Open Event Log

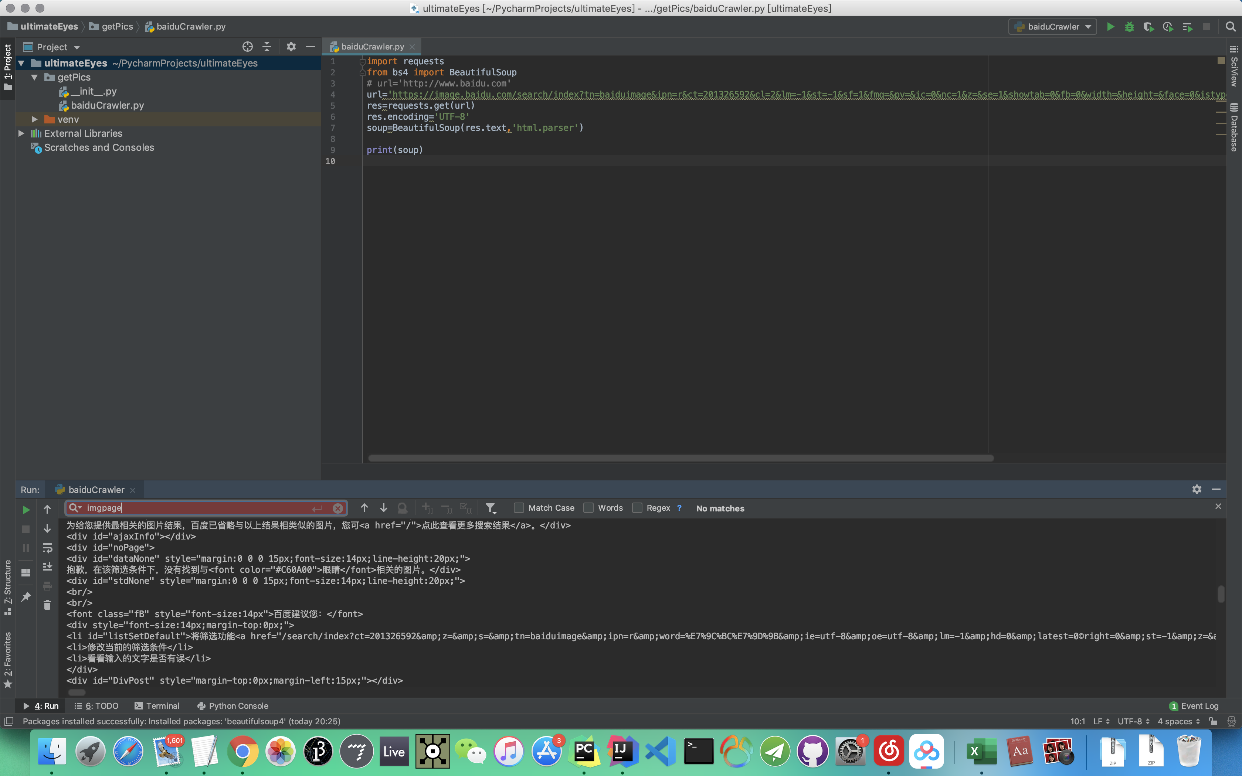pos(1194,706)
